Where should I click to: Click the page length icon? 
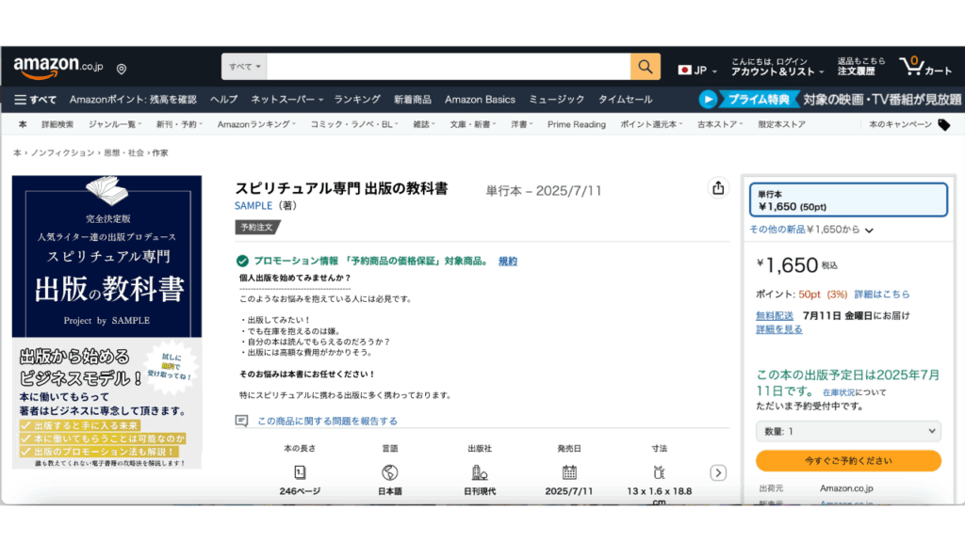point(300,472)
